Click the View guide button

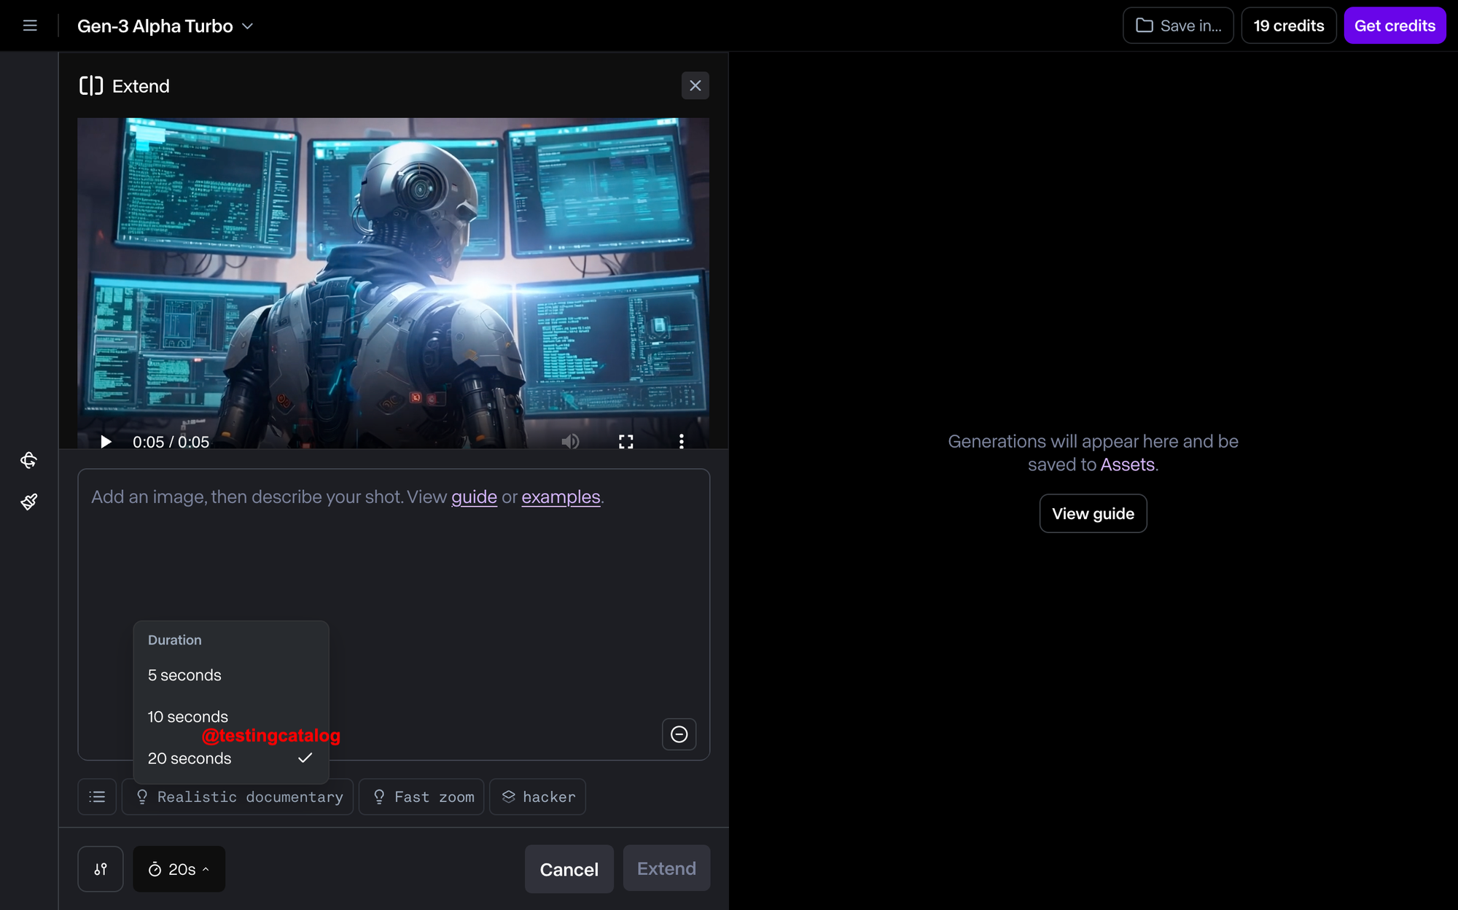(1093, 513)
